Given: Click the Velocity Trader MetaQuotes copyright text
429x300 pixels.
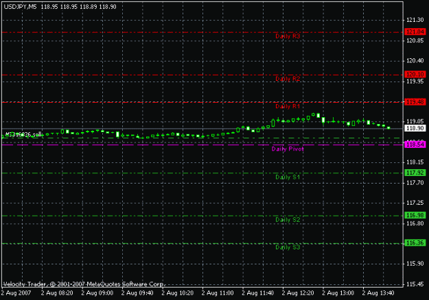Looking at the screenshot, I should tap(84, 284).
